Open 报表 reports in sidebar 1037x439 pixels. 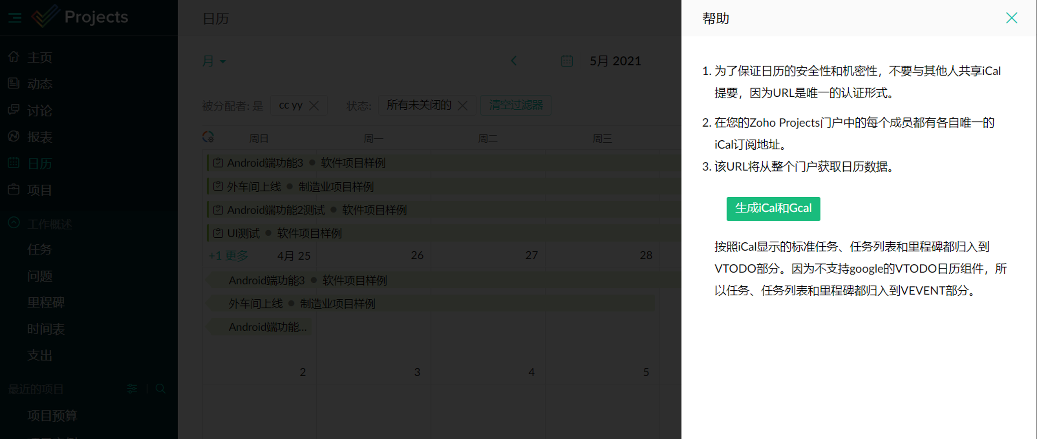pos(39,137)
